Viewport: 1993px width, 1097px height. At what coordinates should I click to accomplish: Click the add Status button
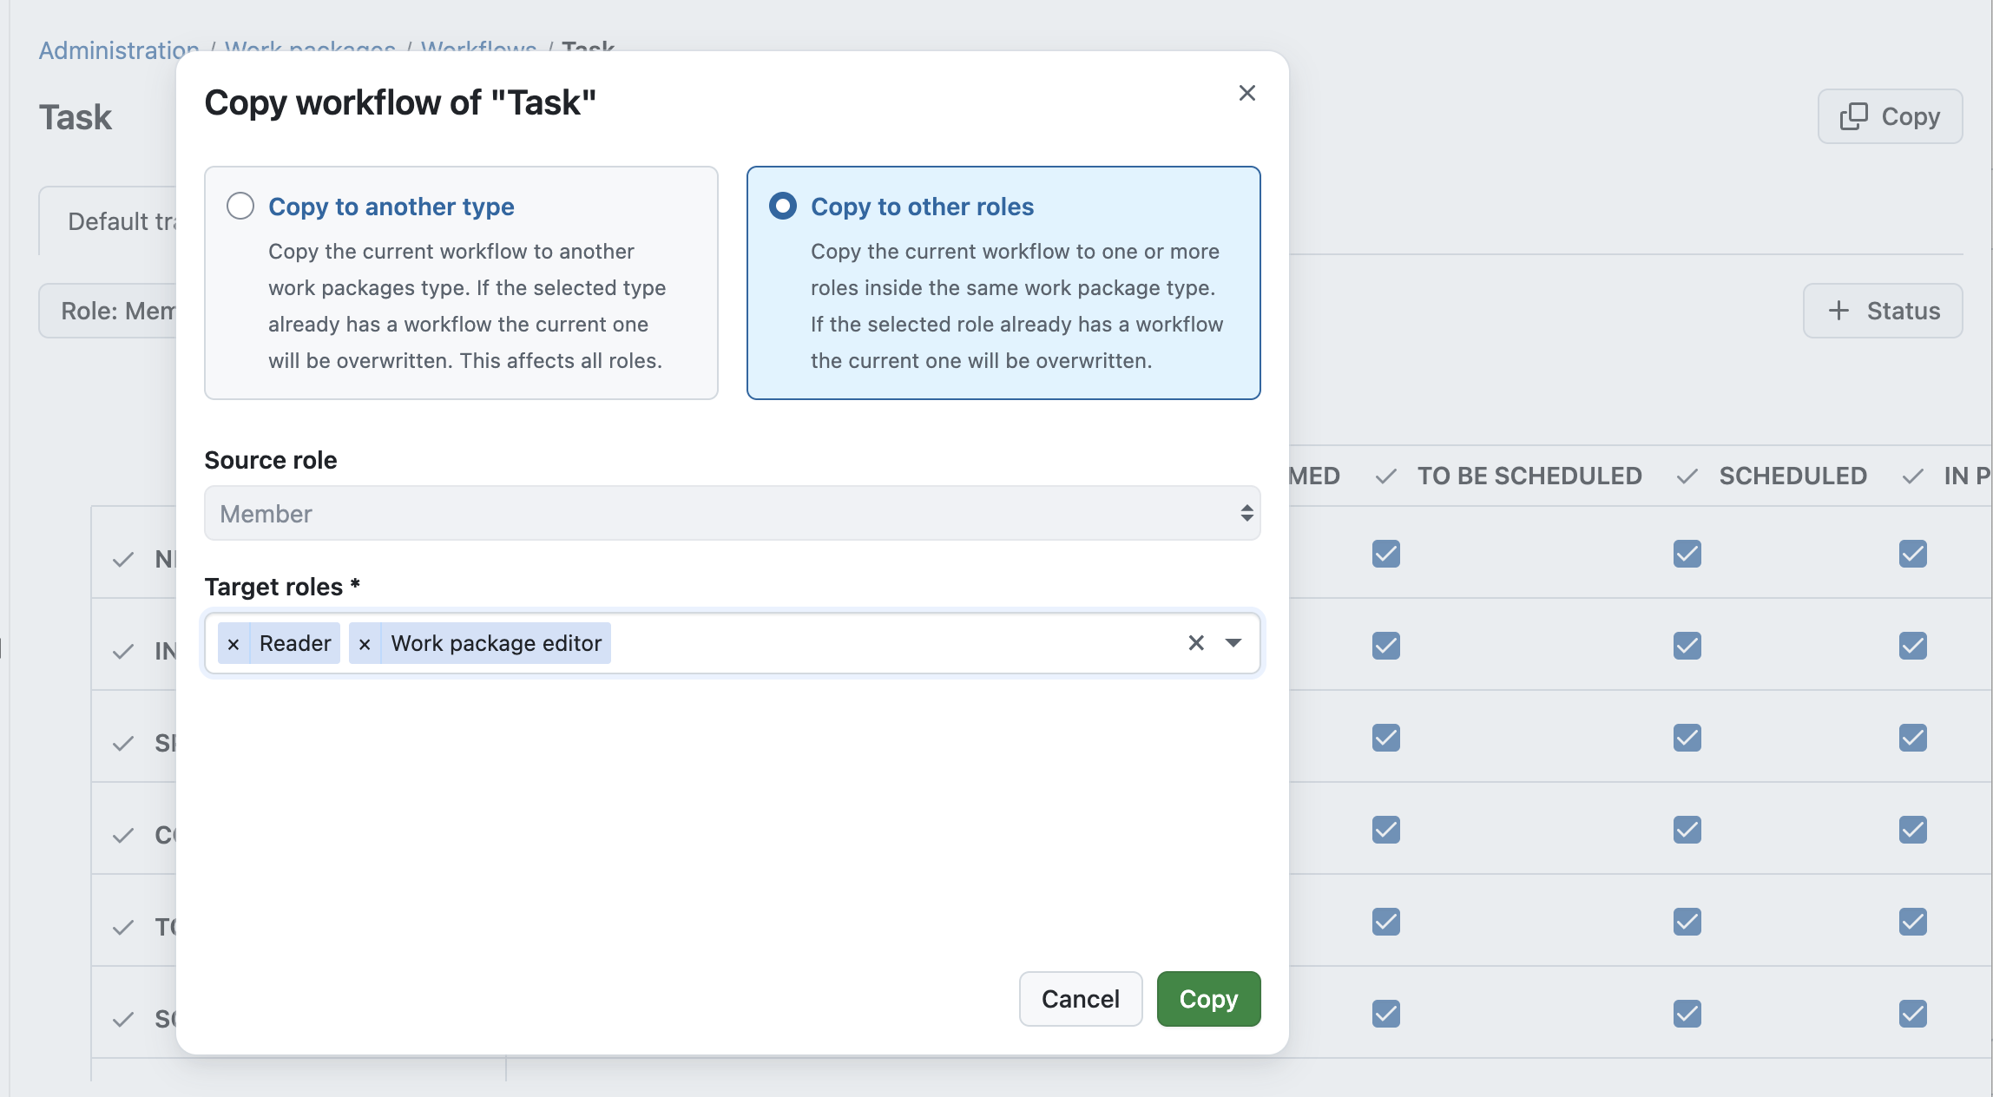pyautogui.click(x=1883, y=311)
